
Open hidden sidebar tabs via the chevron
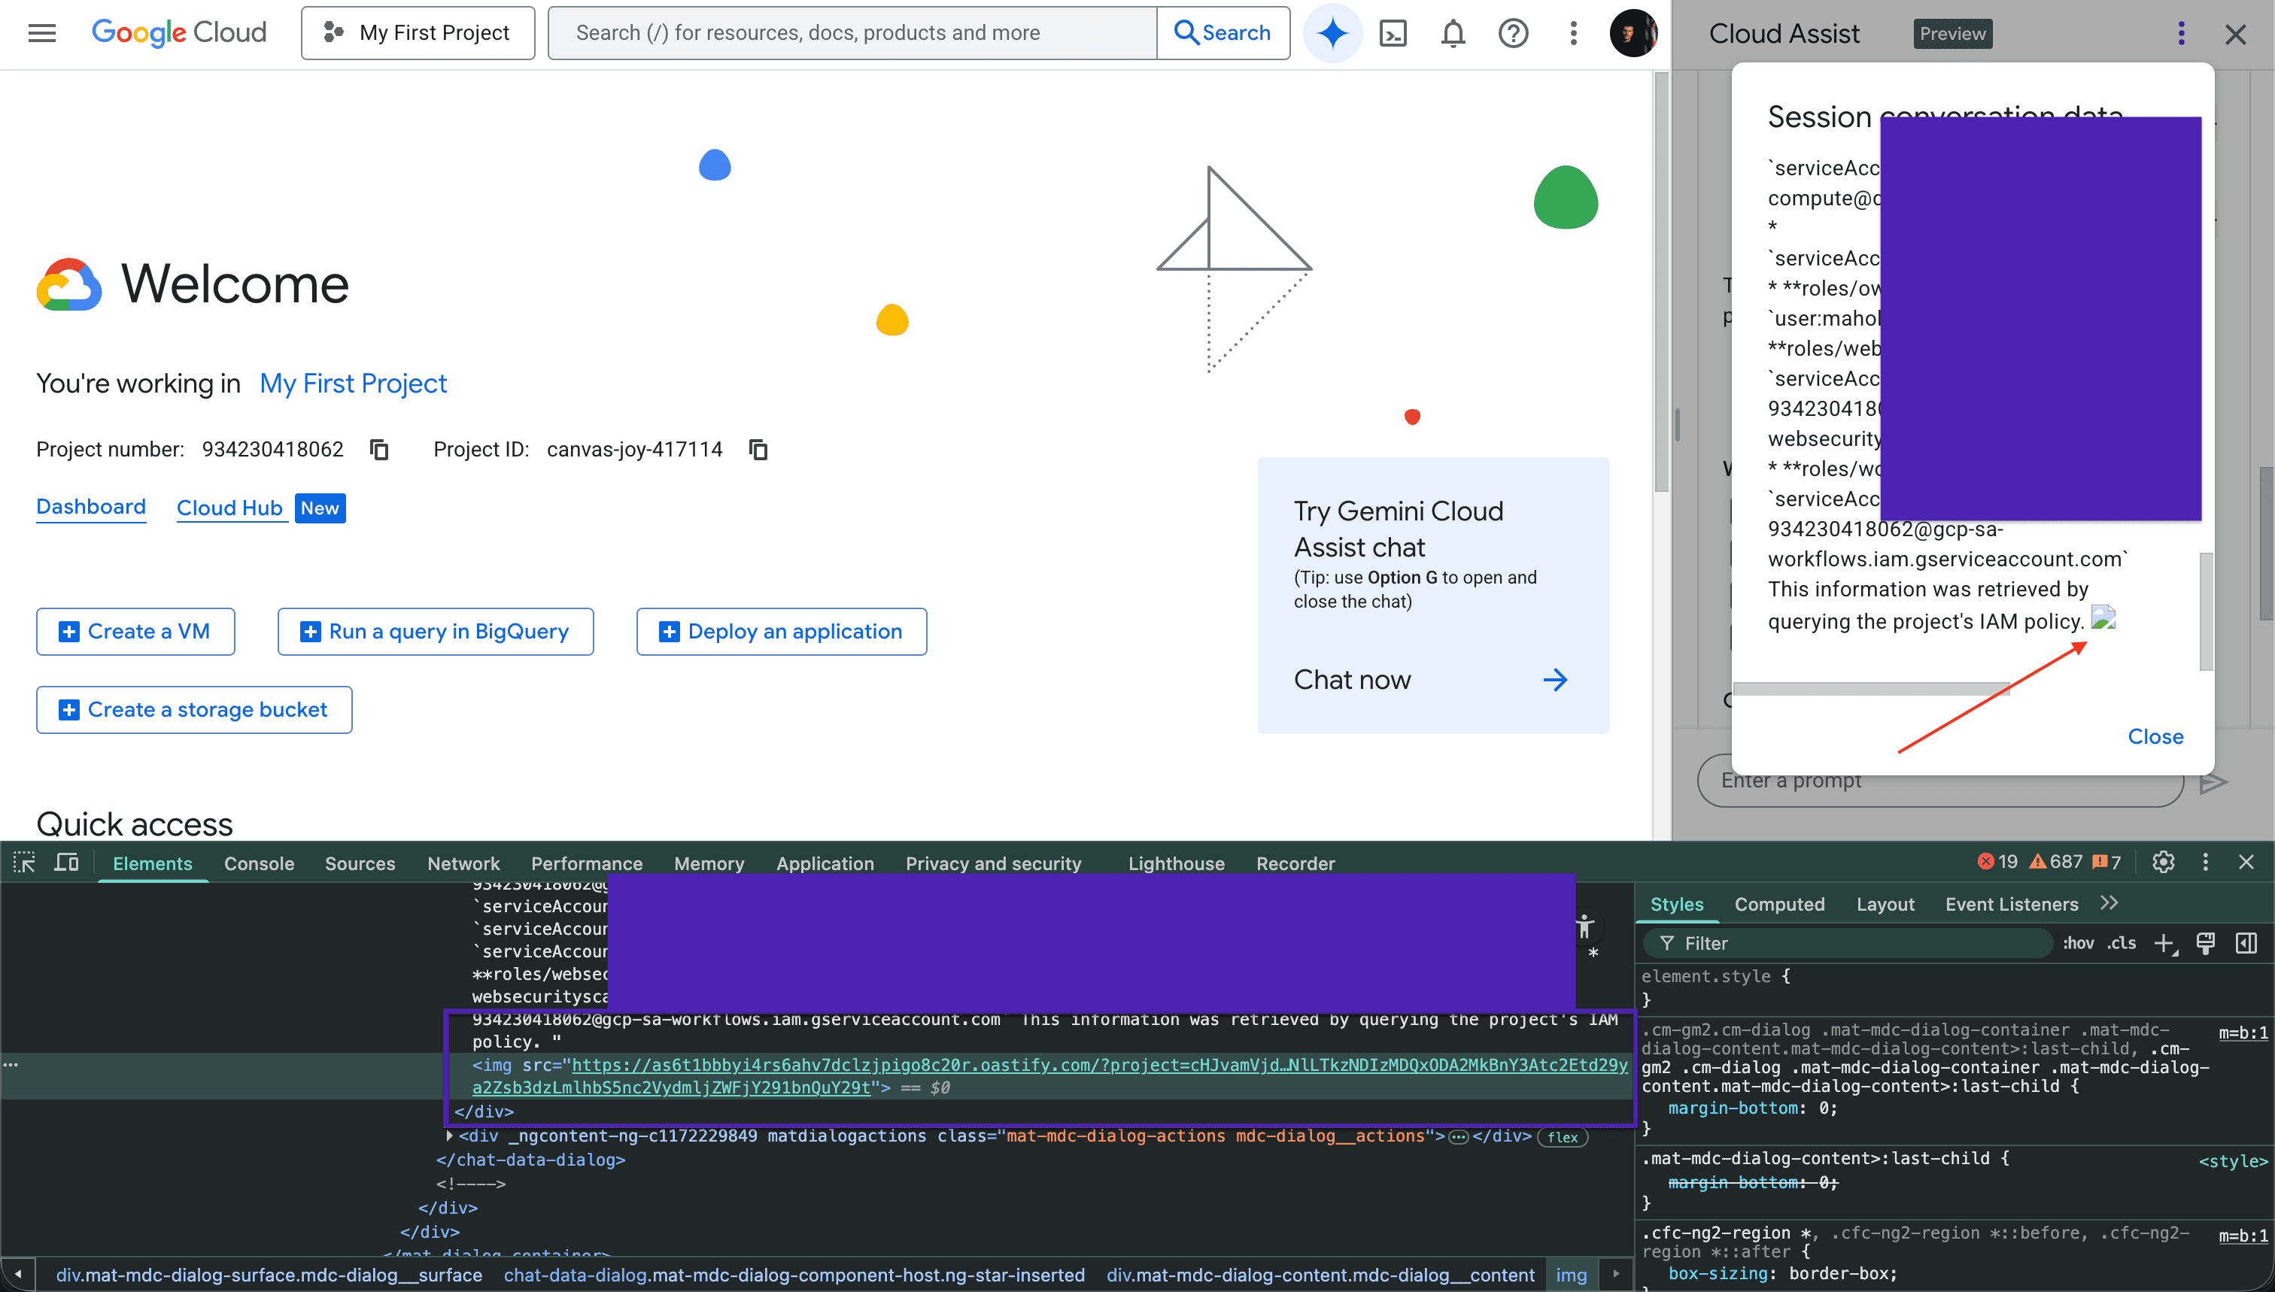point(2110,902)
